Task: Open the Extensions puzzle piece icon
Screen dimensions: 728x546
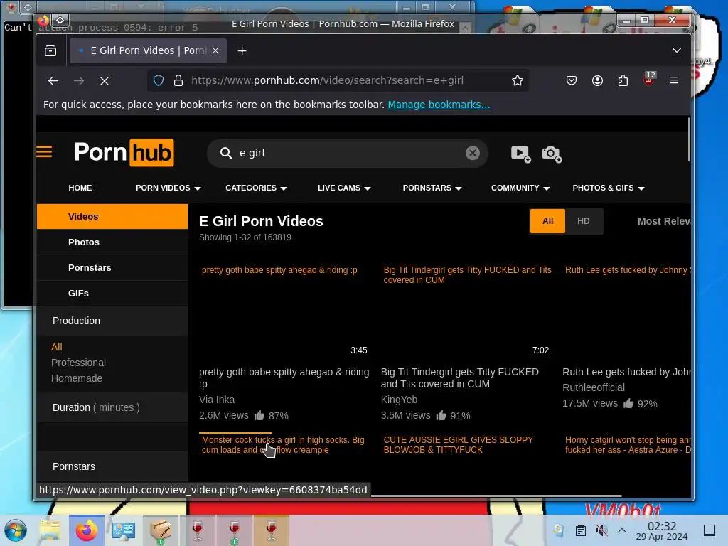Action: click(x=623, y=80)
